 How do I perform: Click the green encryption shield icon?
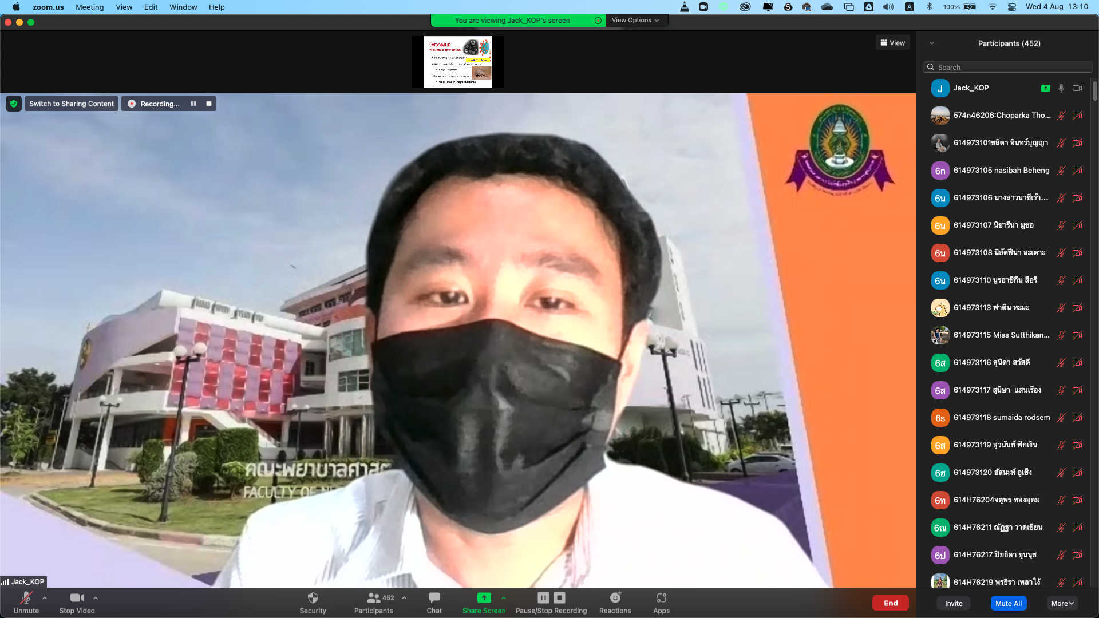coord(14,104)
